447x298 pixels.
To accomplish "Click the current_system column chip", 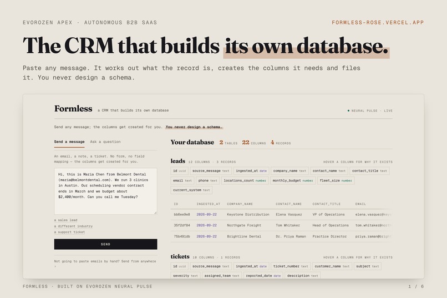I will pyautogui.click(x=191, y=190).
